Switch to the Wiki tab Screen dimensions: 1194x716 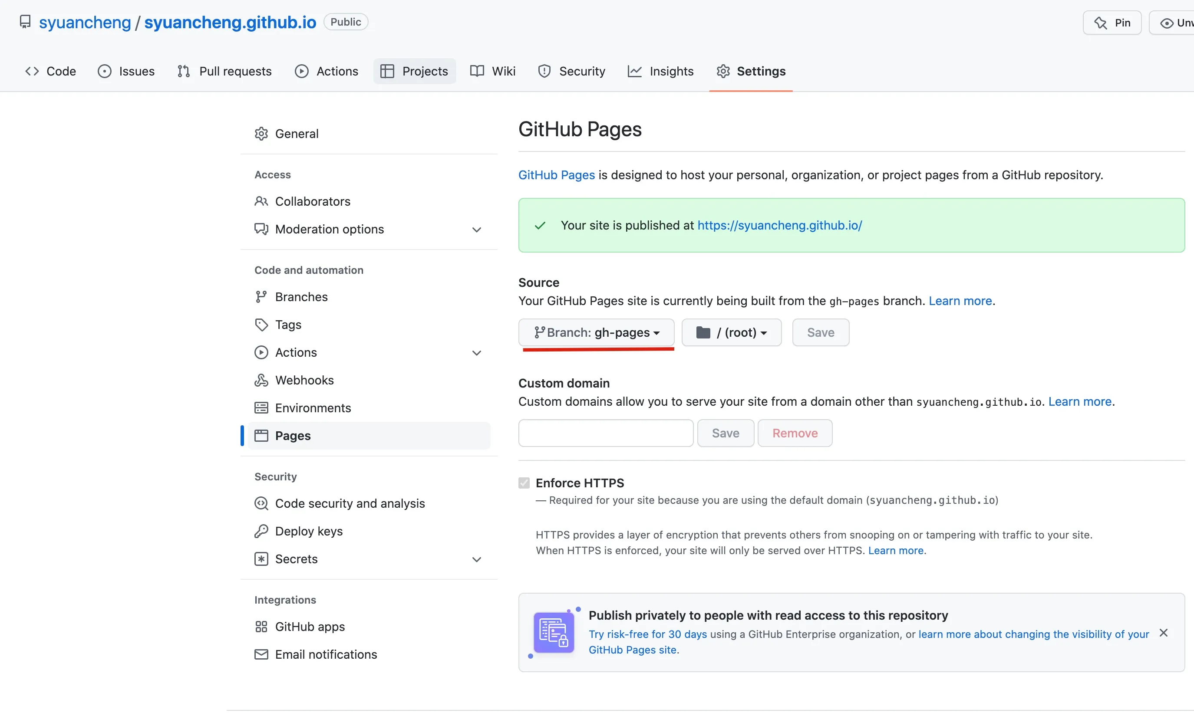click(x=493, y=72)
